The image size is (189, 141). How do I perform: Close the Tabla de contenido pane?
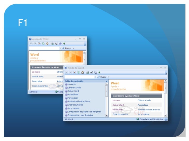(x=107, y=81)
